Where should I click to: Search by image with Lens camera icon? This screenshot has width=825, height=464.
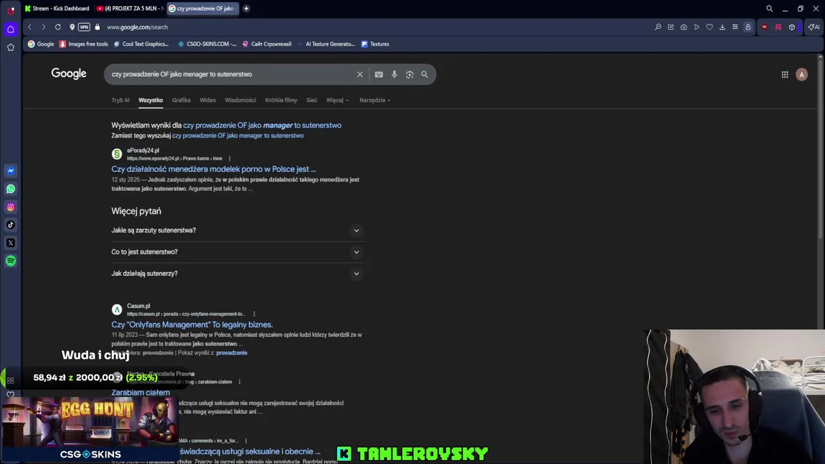tap(409, 74)
